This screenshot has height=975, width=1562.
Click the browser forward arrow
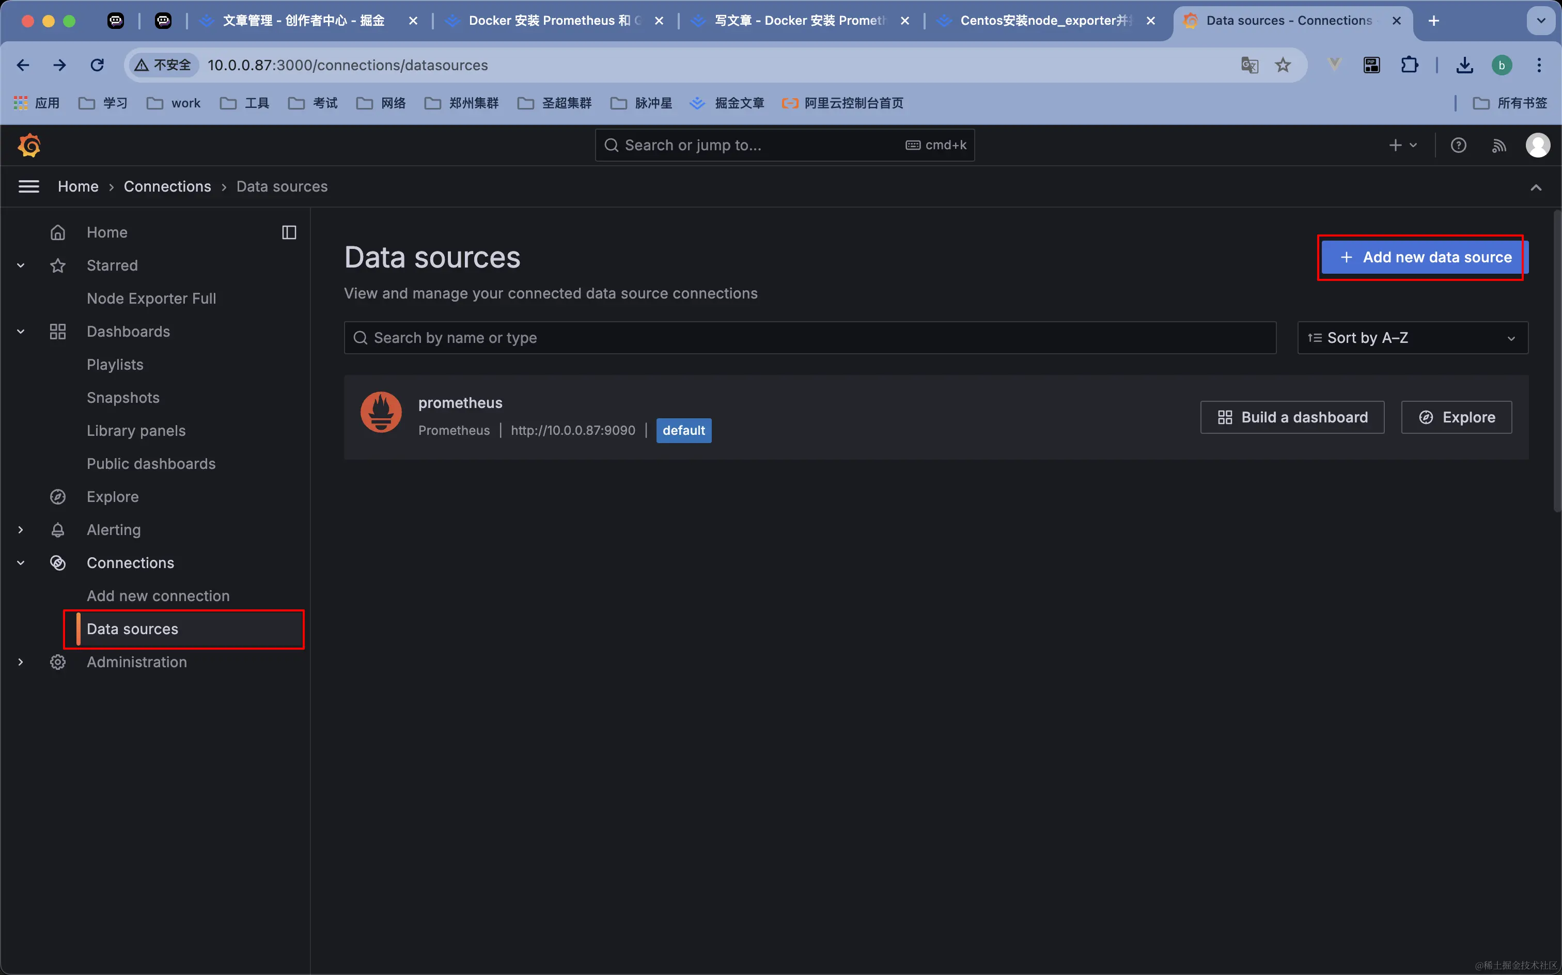(x=60, y=65)
